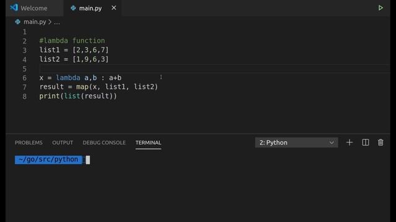Open the '2: Python' terminal selector dropdown

pos(296,142)
